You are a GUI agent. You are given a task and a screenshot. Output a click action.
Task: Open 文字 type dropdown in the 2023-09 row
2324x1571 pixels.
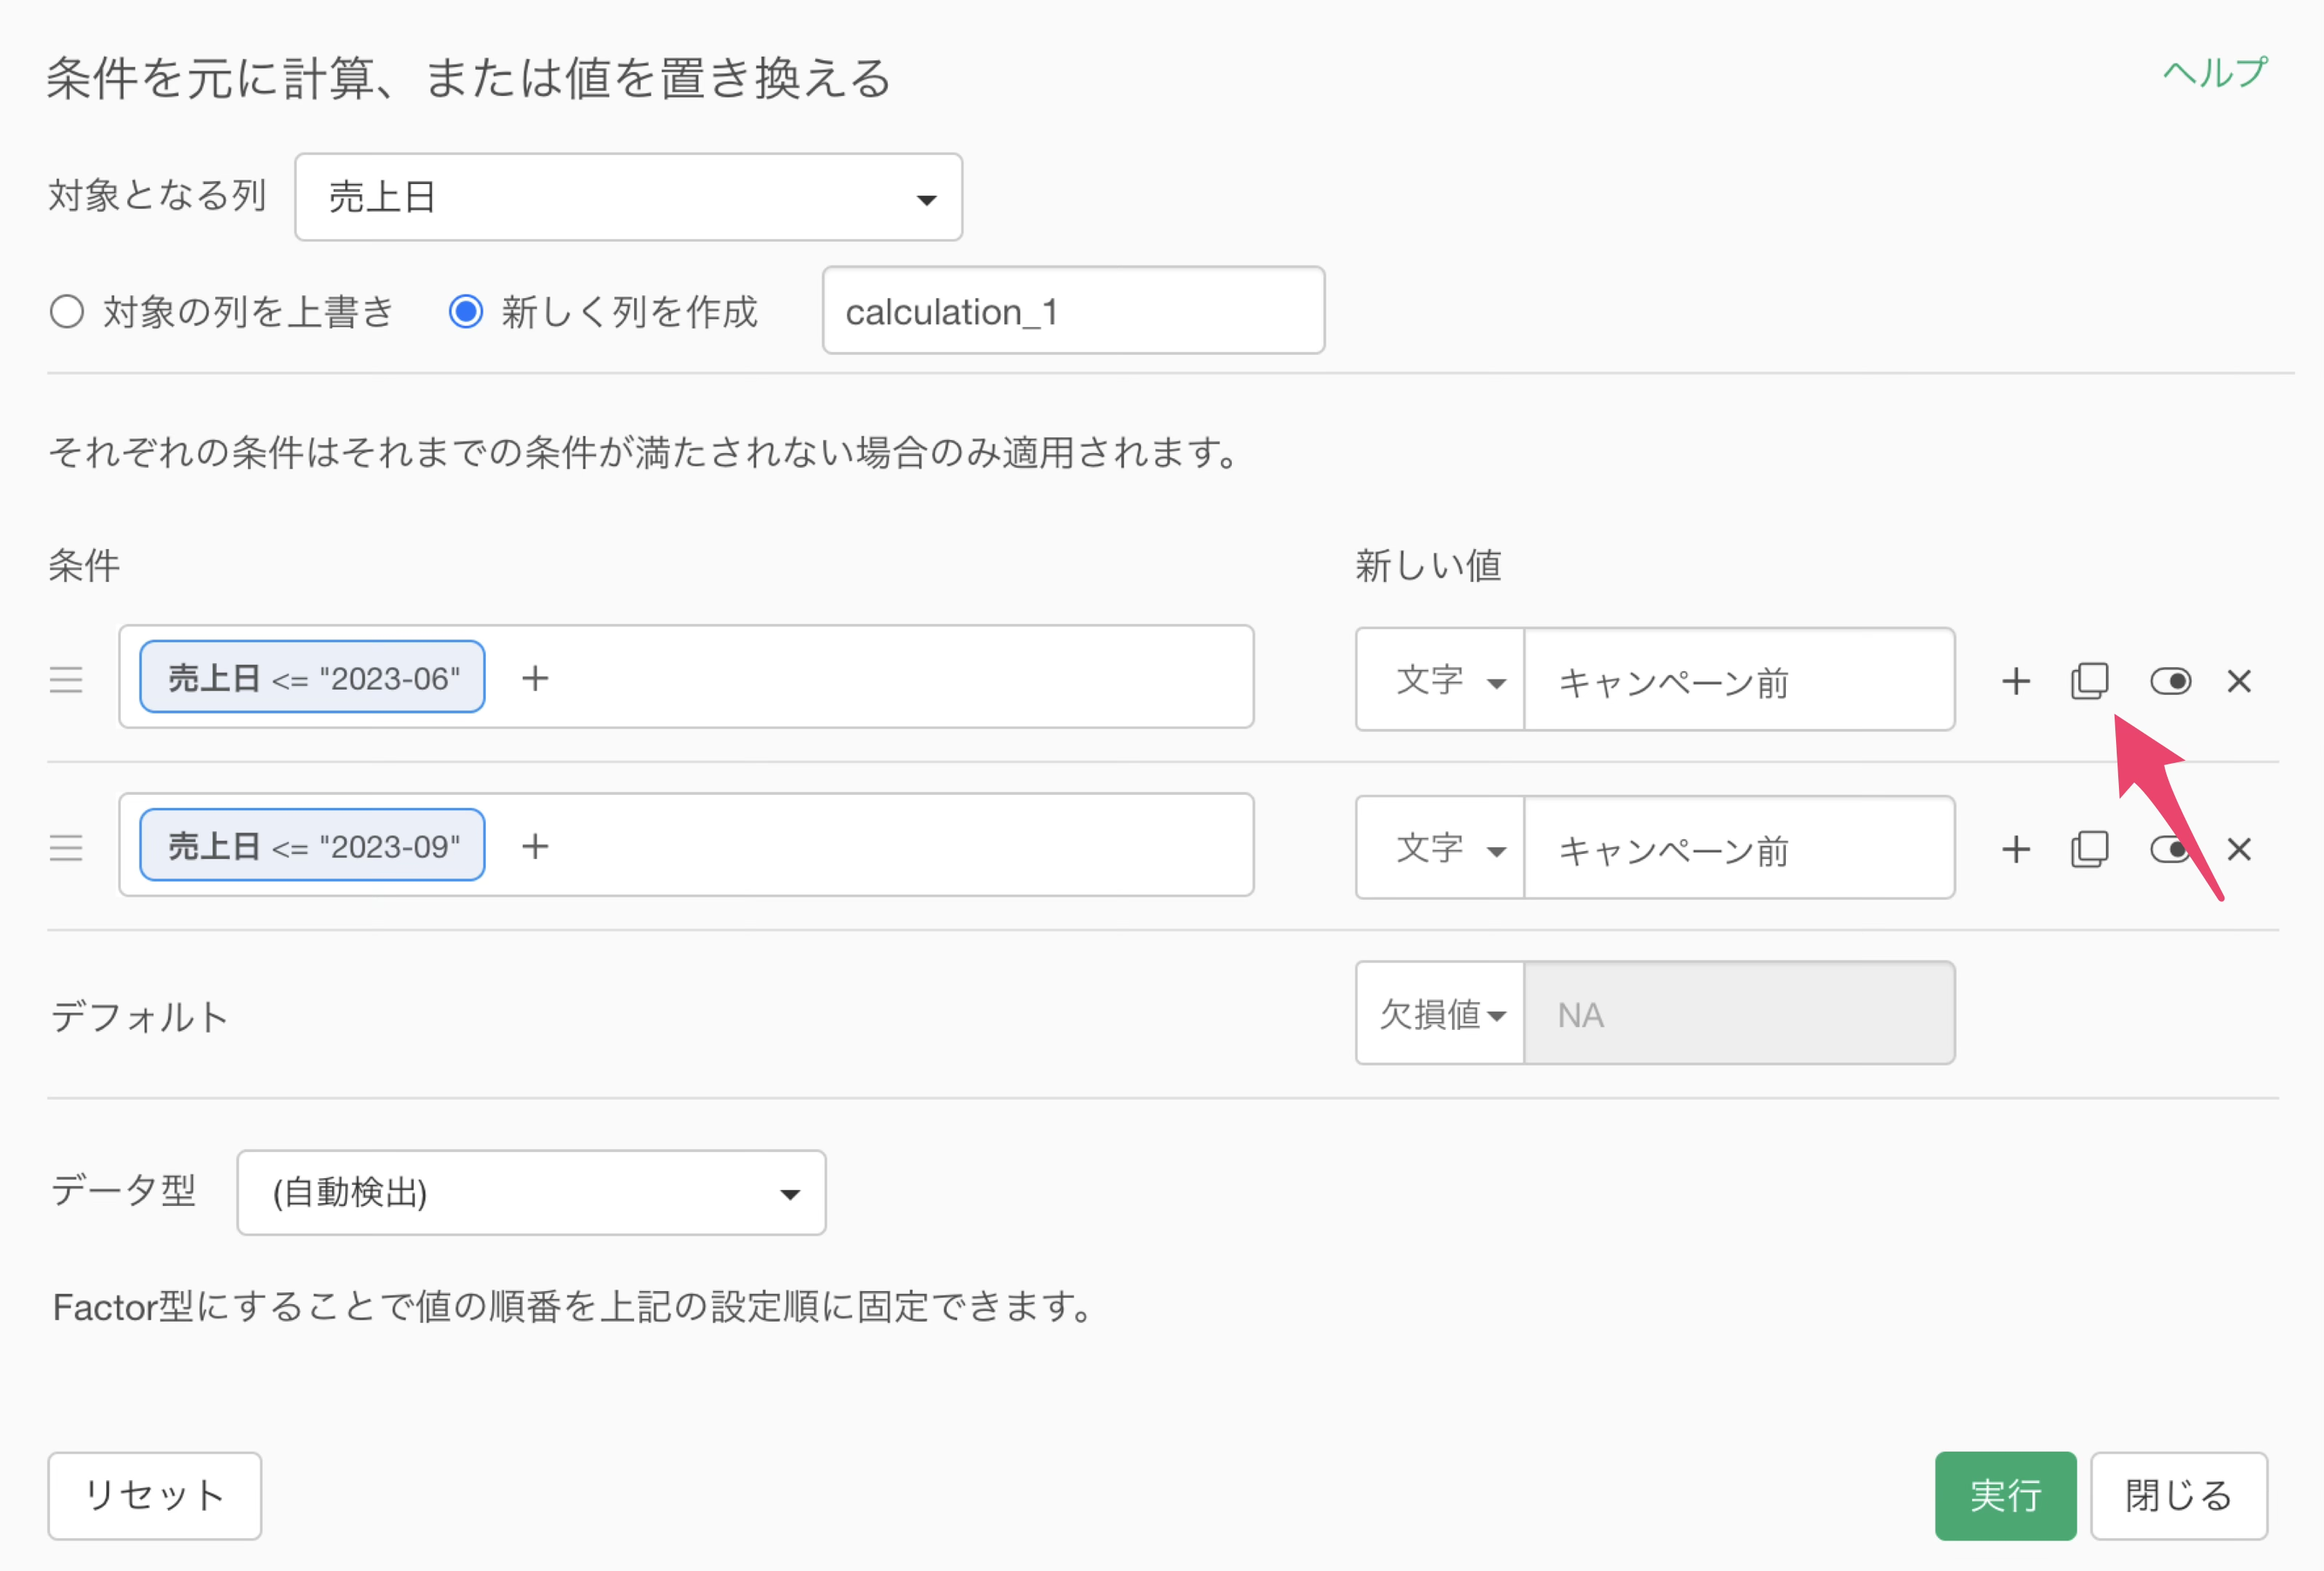click(x=1440, y=848)
